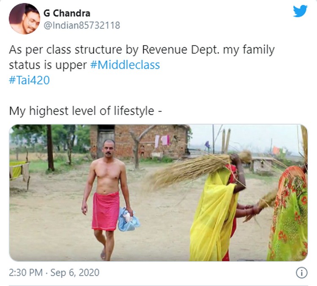Click the @Indian85732118 handle
Screen dimensions: 317x286
click(82, 25)
